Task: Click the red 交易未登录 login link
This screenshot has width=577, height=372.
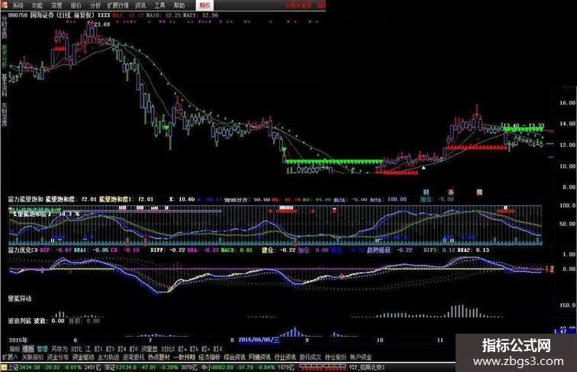Action: tap(298, 5)
